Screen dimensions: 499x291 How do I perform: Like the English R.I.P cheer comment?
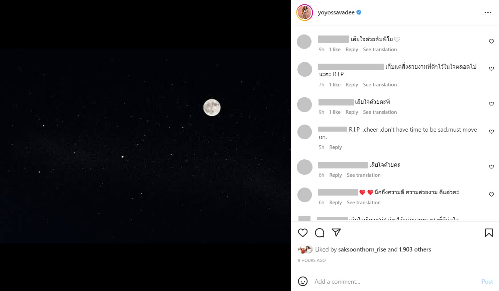491,132
